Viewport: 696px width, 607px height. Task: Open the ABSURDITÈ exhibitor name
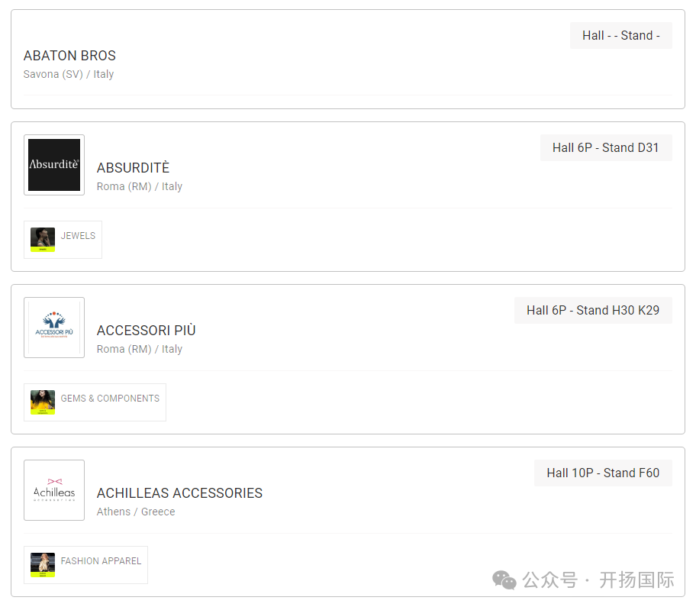coord(133,168)
